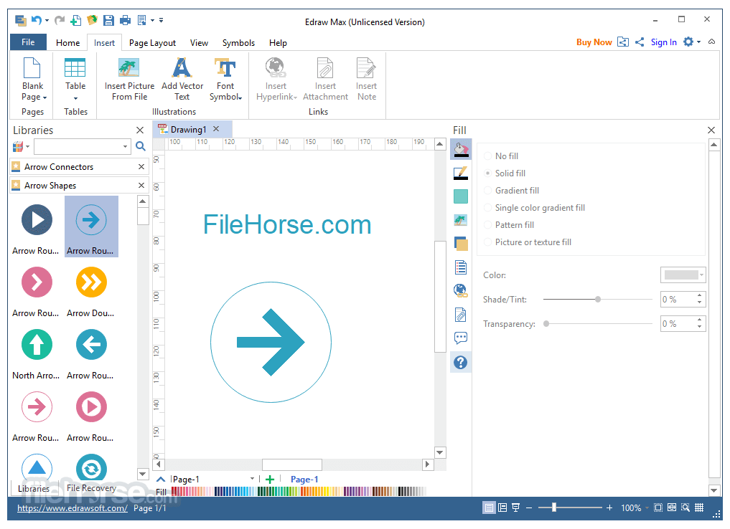Click the Share icon near Sign In
This screenshot has width=730, height=529.
tap(640, 42)
